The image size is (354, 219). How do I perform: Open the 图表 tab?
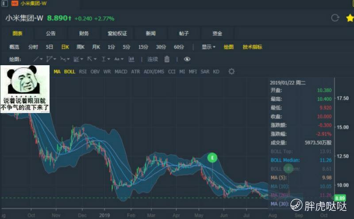point(17,34)
